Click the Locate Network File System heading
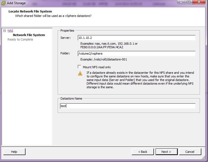 [x=30, y=11]
